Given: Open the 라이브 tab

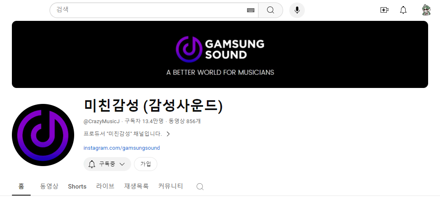Looking at the screenshot, I should [105, 186].
